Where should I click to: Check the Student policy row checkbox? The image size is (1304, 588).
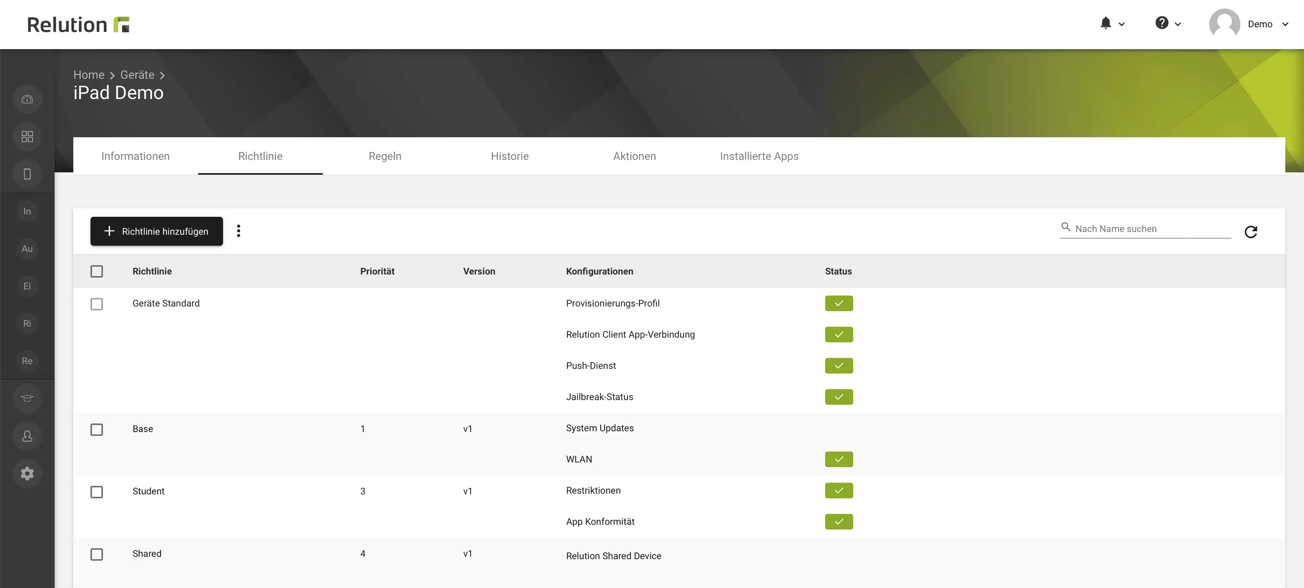97,492
